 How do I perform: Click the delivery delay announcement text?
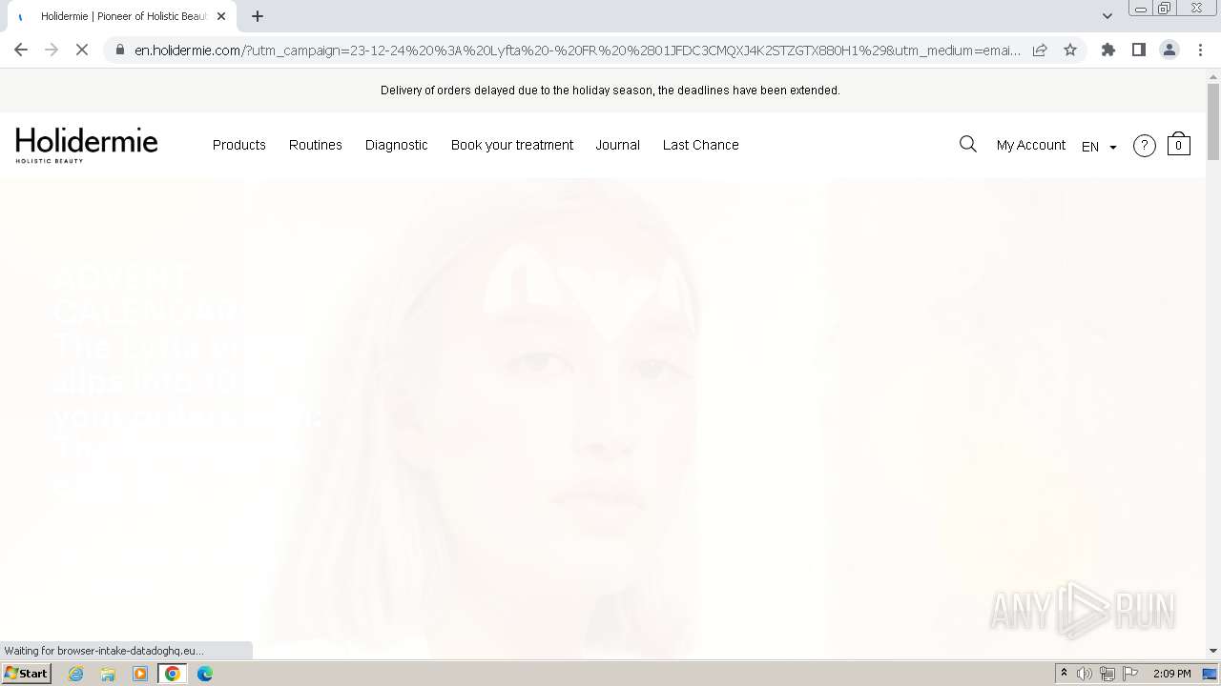click(x=610, y=91)
